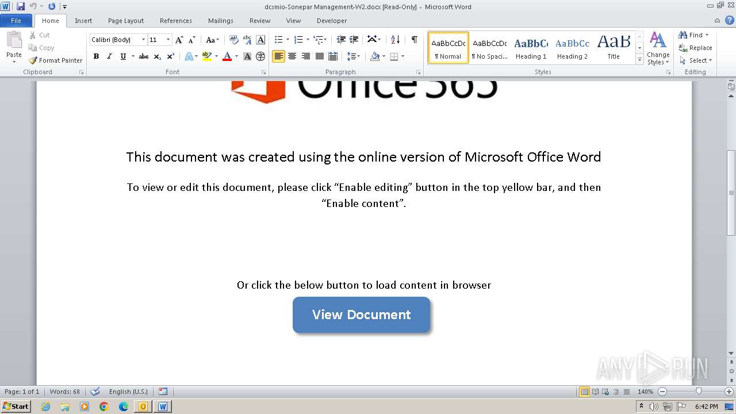Screen dimensions: 736x414
Task: Click zoom level 140% button
Action: click(645, 392)
